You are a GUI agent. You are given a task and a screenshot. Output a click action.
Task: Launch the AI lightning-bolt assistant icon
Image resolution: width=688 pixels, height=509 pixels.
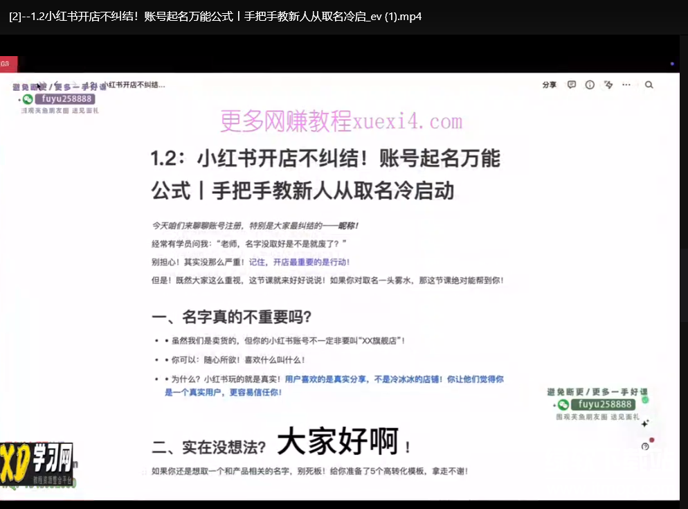(608, 84)
